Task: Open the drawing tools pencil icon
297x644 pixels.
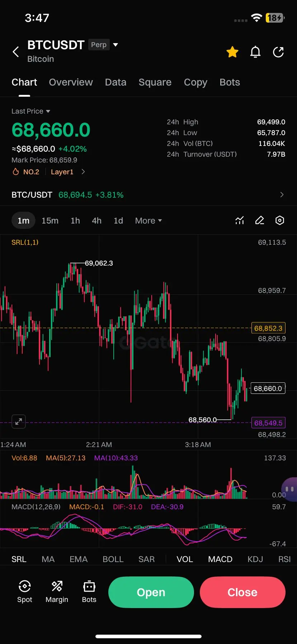Action: coord(260,220)
